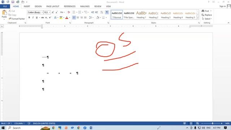Apply subscript formatting
Viewport: 231px width, 130px height.
[x=46, y=18]
